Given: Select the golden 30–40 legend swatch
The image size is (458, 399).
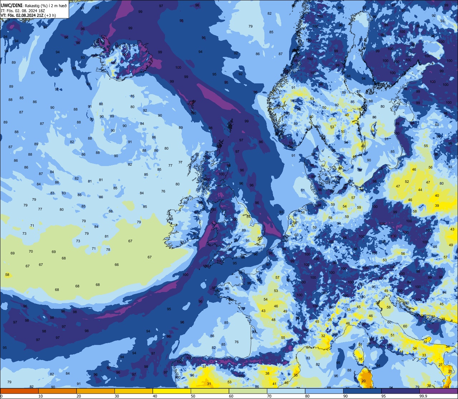Looking at the screenshot, I should [133, 391].
